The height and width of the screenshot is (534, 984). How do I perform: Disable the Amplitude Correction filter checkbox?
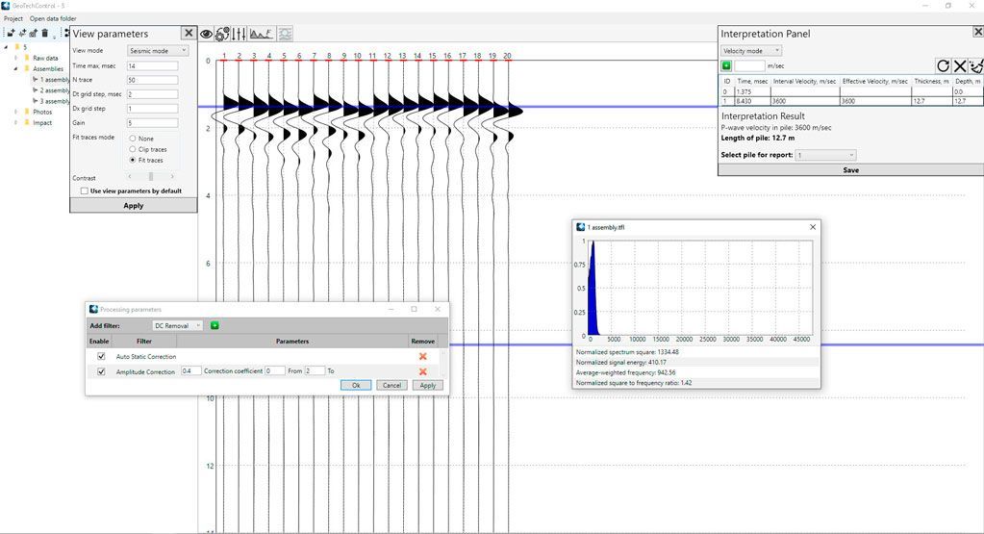(x=101, y=371)
